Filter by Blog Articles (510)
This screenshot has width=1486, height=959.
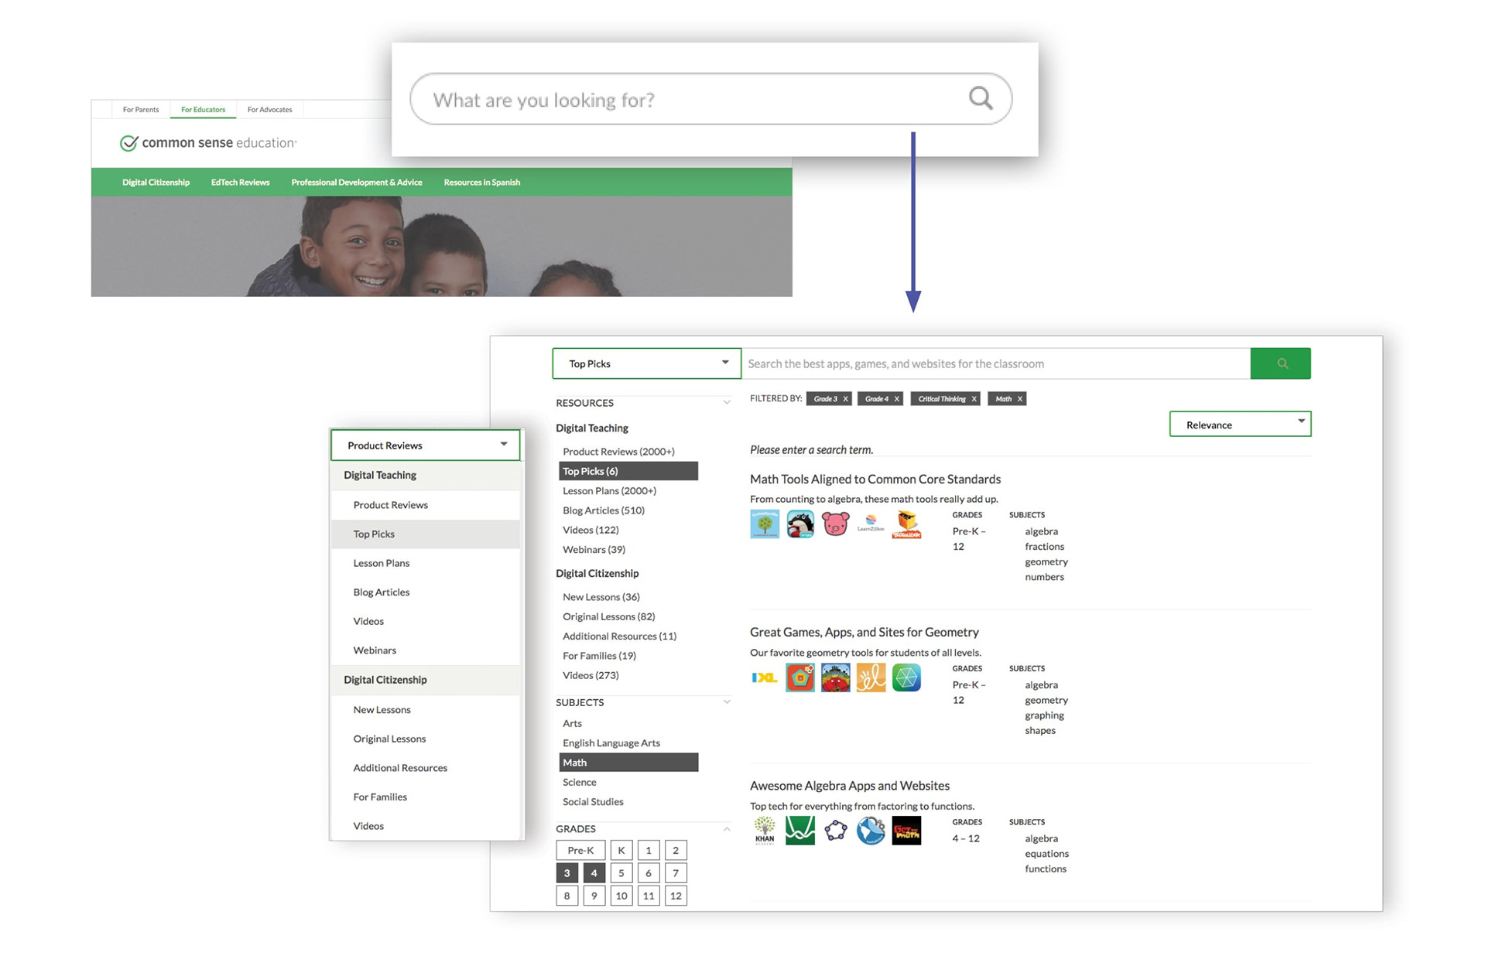point(604,510)
